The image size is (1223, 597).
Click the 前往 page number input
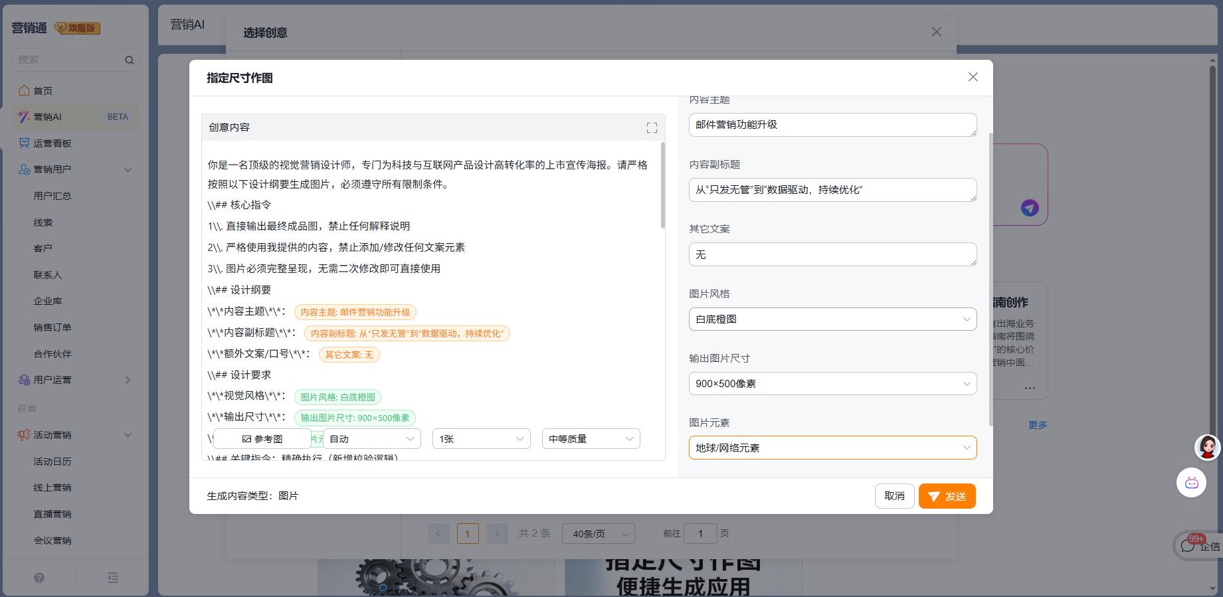tap(701, 533)
